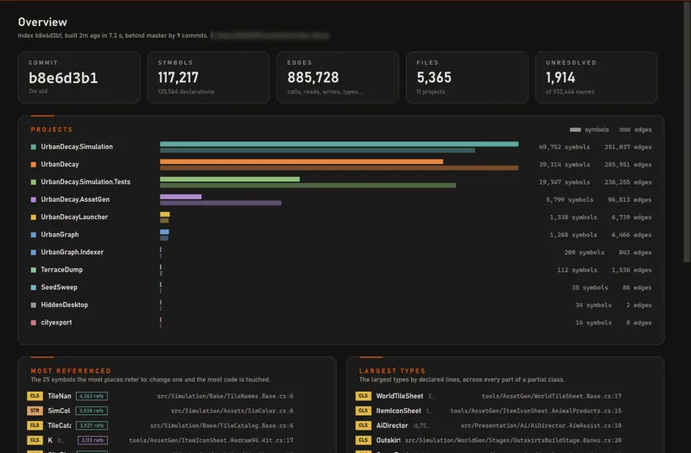Open the Edges 885,728 card
The width and height of the screenshot is (691, 453).
(338, 78)
